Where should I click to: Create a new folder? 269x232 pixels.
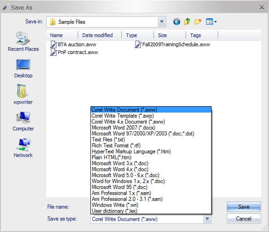pyautogui.click(x=198, y=22)
